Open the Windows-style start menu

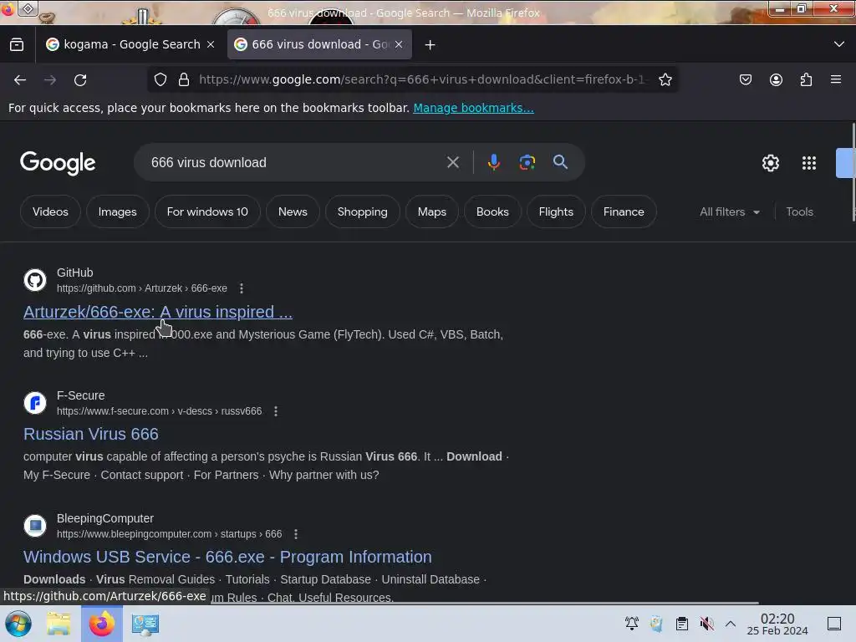tap(18, 624)
